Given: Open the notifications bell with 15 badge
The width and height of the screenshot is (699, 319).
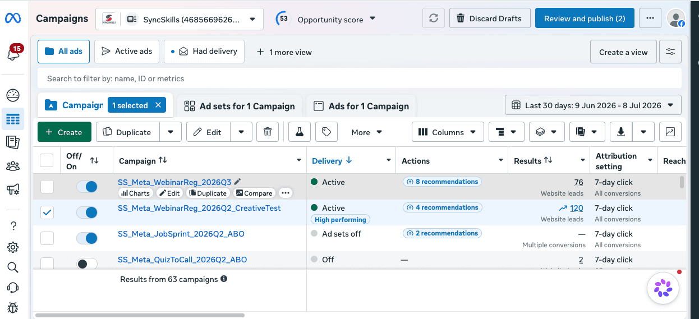Looking at the screenshot, I should tap(13, 53).
